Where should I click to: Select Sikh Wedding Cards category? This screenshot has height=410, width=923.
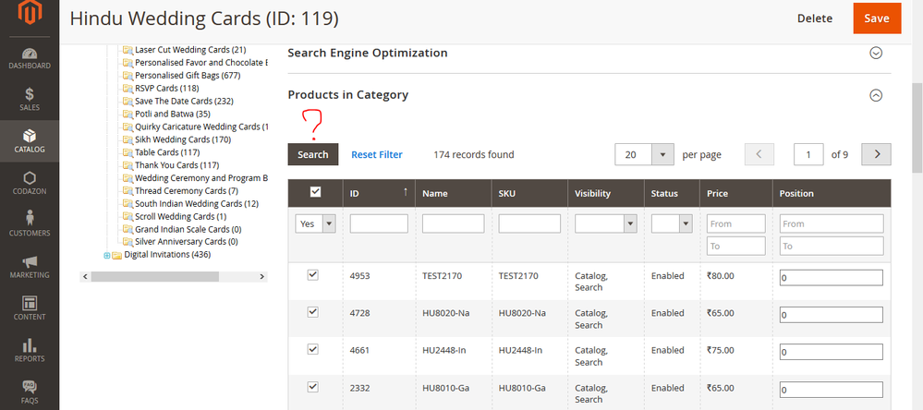coord(182,139)
